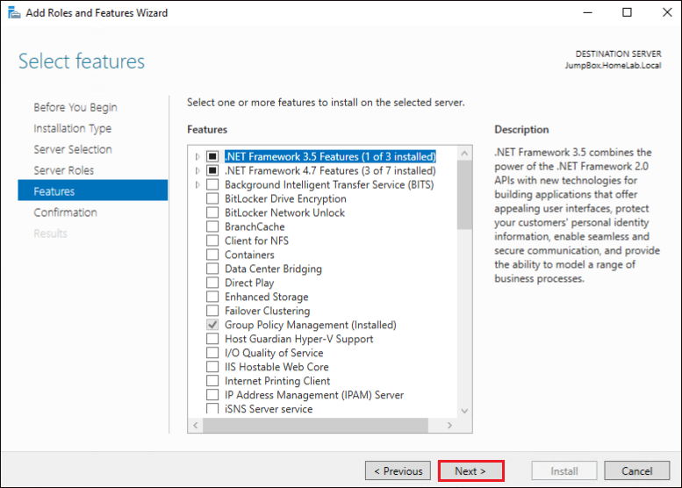Select the IIS Hostable Web Core label
Screen dimensions: 682x488
(276, 367)
